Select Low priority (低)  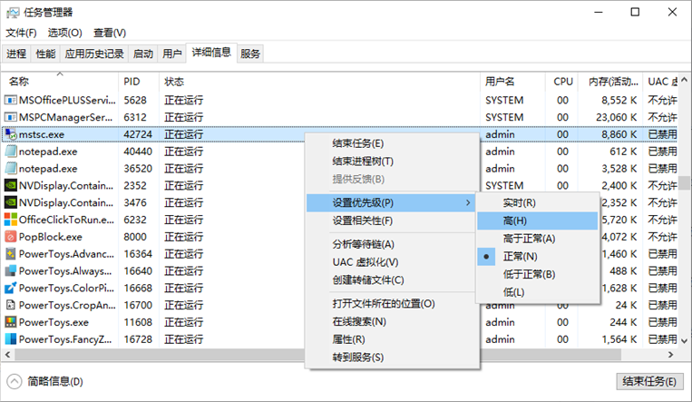[538, 292]
